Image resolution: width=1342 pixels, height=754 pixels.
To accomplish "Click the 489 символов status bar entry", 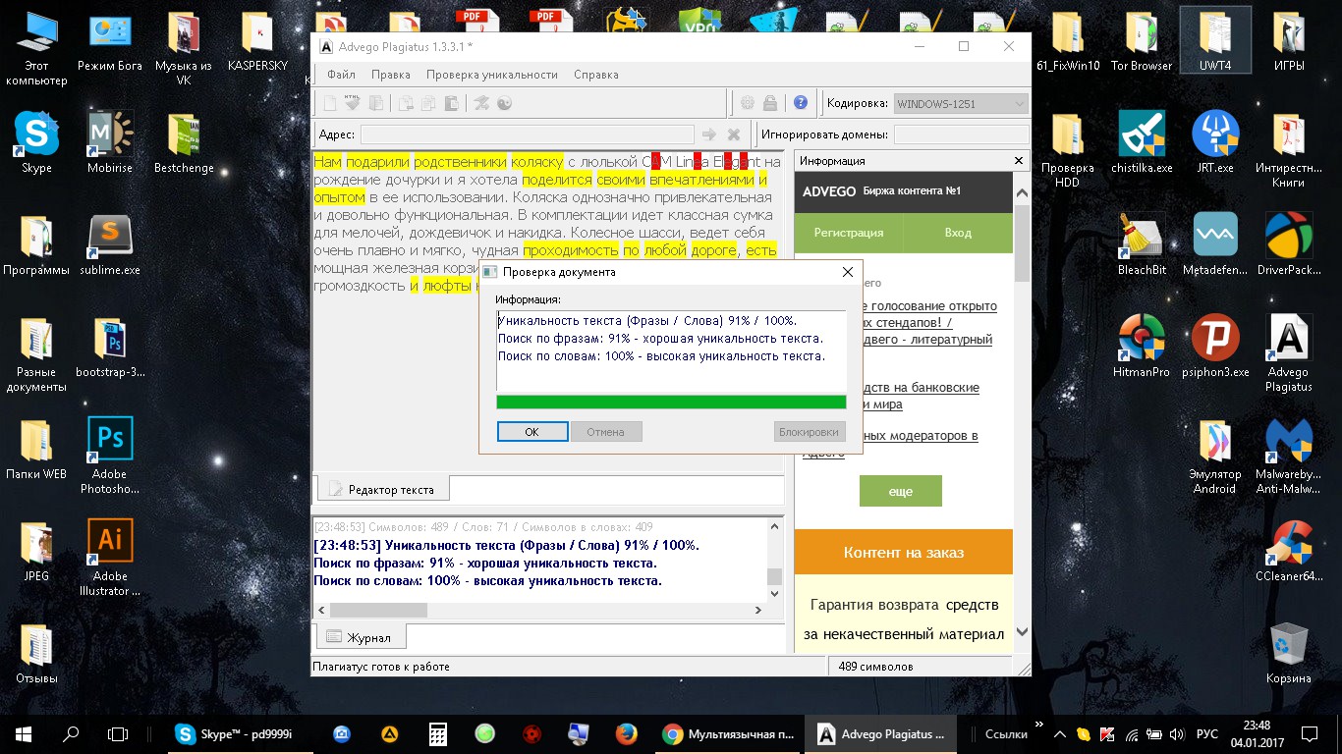I will tap(875, 667).
